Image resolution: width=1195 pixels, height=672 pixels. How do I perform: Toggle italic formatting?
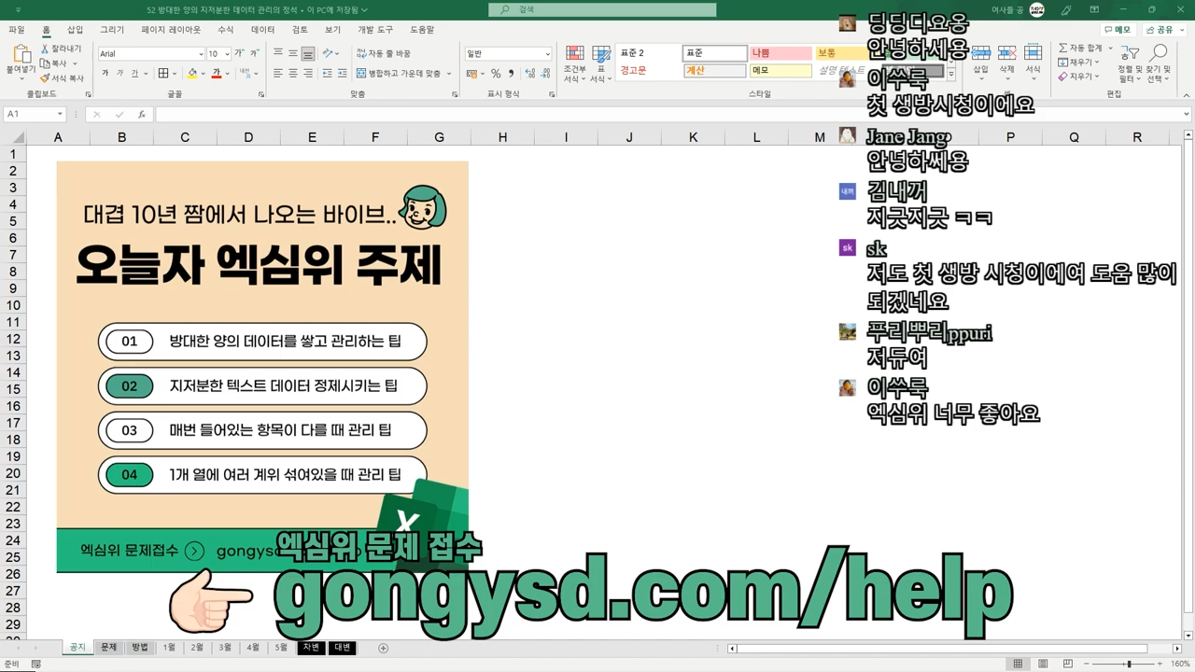tap(119, 73)
